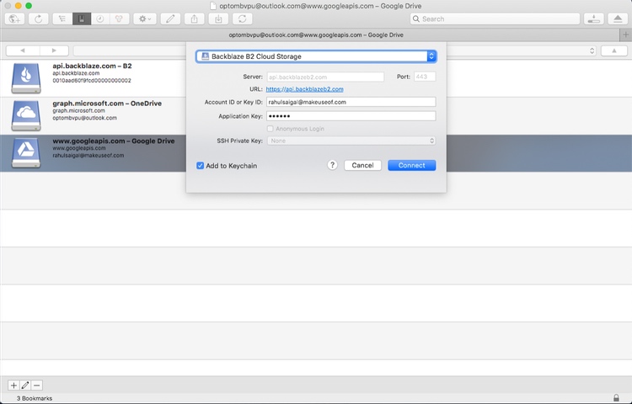Image resolution: width=632 pixels, height=404 pixels.
Task: Toggle the Anonymous Login checkbox
Action: click(x=270, y=129)
